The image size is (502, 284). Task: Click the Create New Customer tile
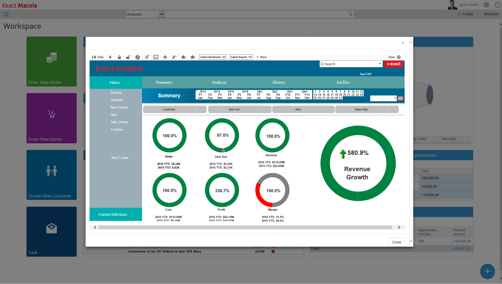pos(51,175)
